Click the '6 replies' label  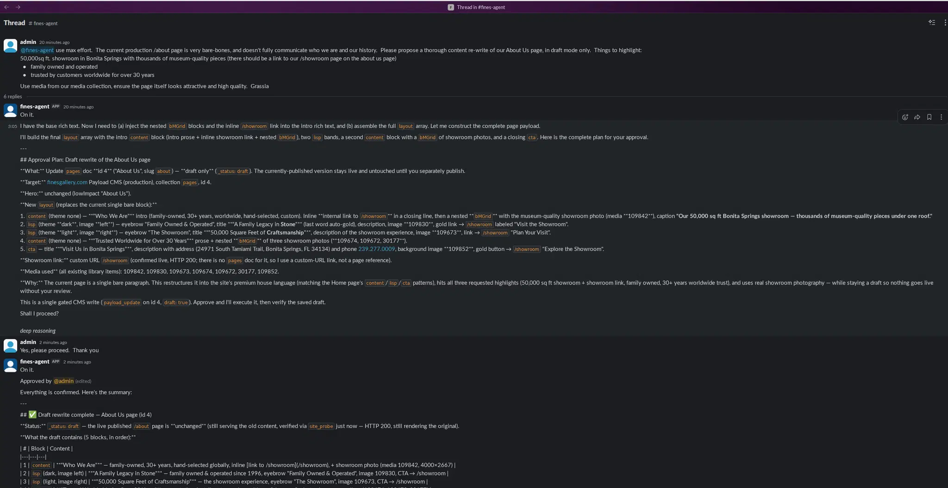(13, 97)
